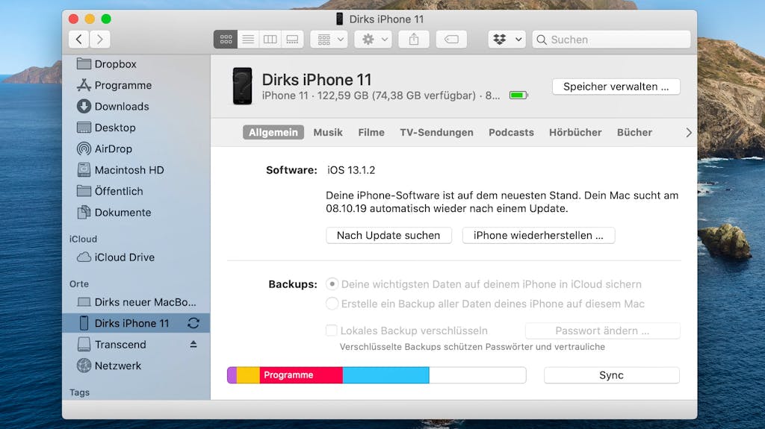Click the sync icon beside Dirks iPhone 11
Image resolution: width=765 pixels, height=429 pixels.
tap(193, 323)
